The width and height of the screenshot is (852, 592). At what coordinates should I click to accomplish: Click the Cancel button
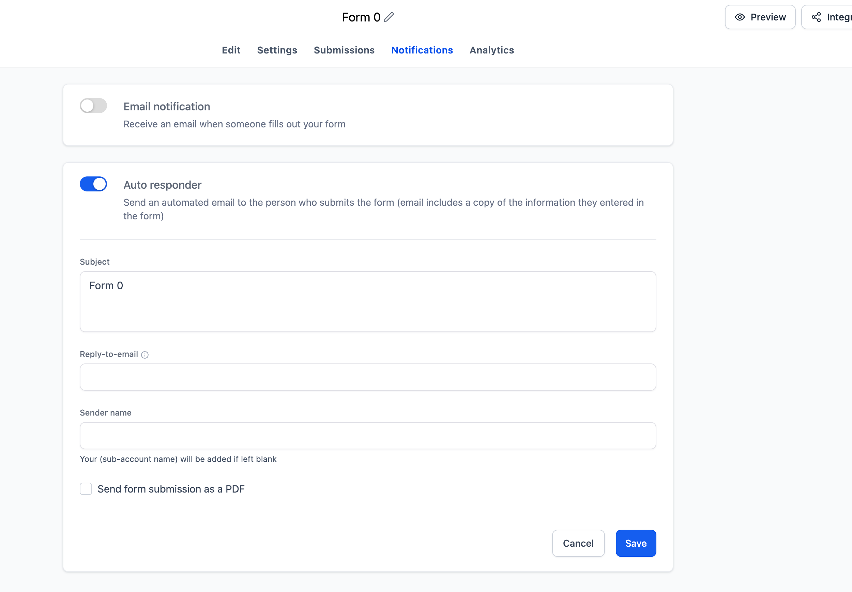pos(578,543)
